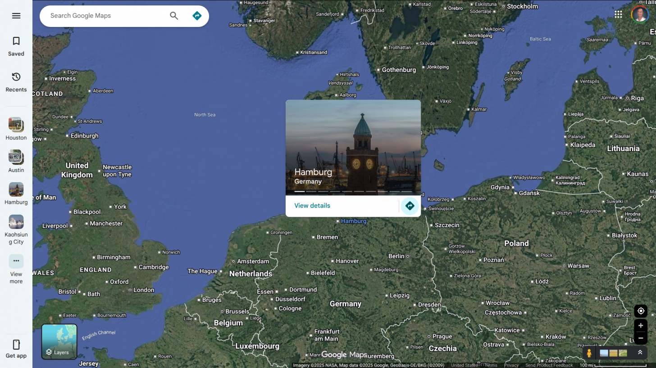
Task: Click the search magnifier icon
Action: tap(174, 16)
